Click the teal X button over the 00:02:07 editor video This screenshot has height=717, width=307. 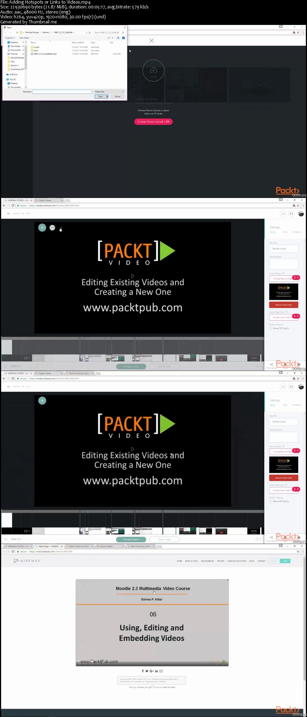pyautogui.click(x=42, y=228)
